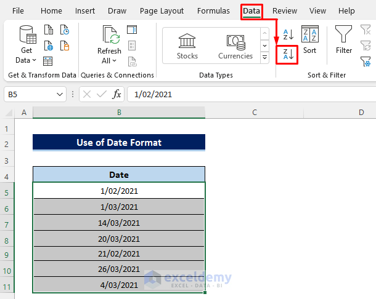The height and width of the screenshot is (299, 376).
Task: Switch to the Insert tab
Action: [x=85, y=11]
